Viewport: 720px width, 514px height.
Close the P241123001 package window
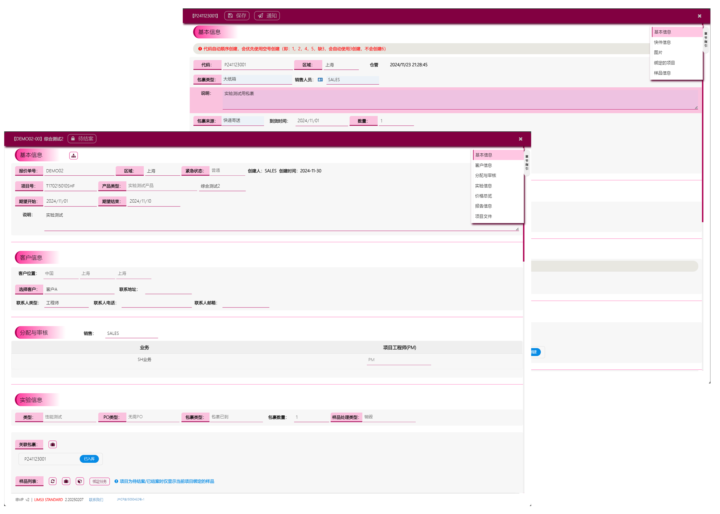[x=699, y=16]
